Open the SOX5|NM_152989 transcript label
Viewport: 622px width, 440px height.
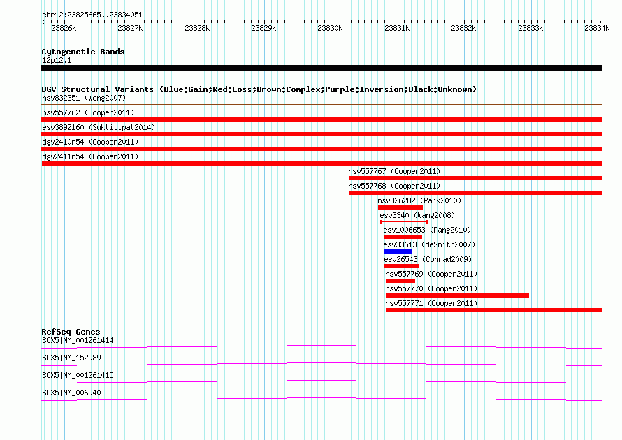71,358
